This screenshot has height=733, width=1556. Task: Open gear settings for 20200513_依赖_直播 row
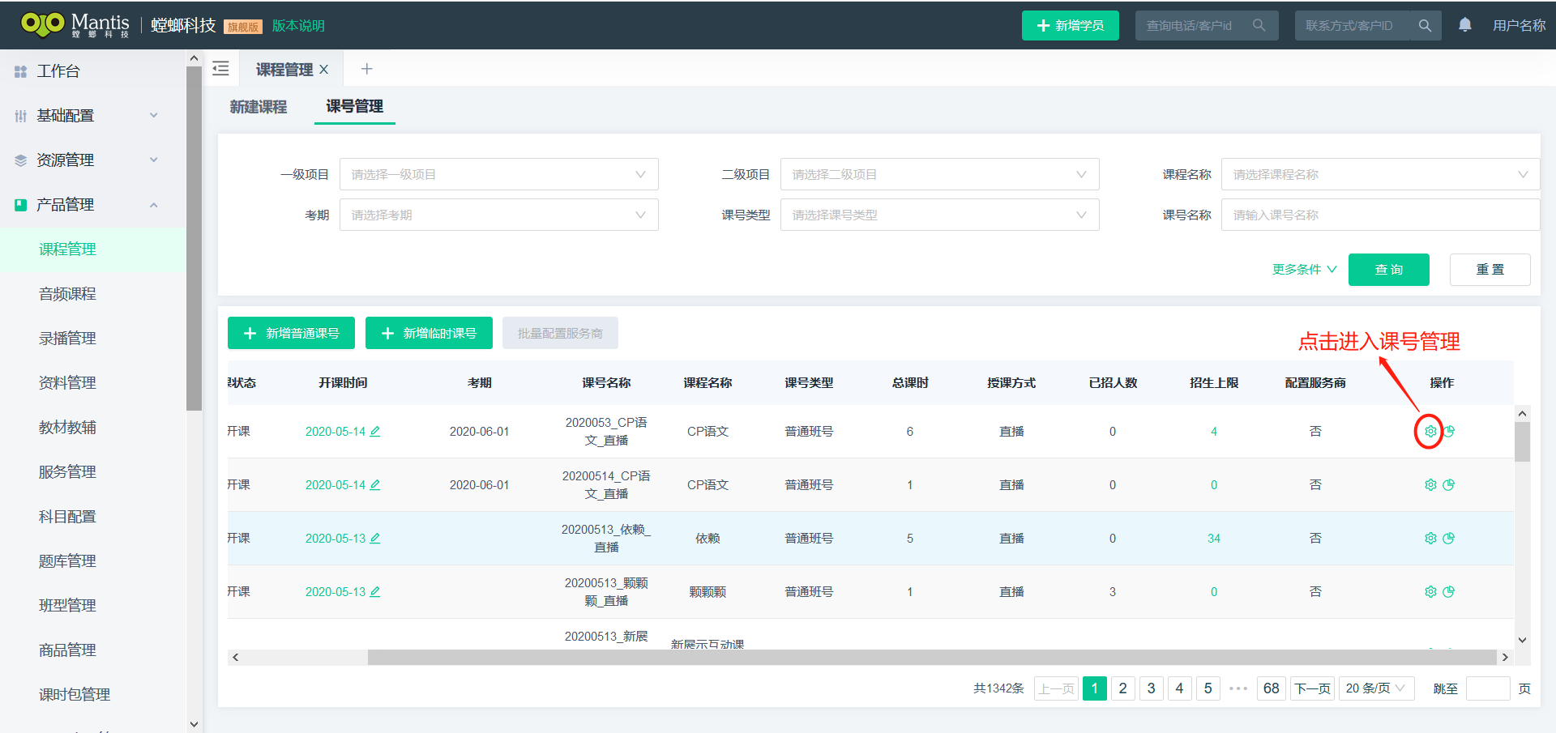pyautogui.click(x=1430, y=538)
